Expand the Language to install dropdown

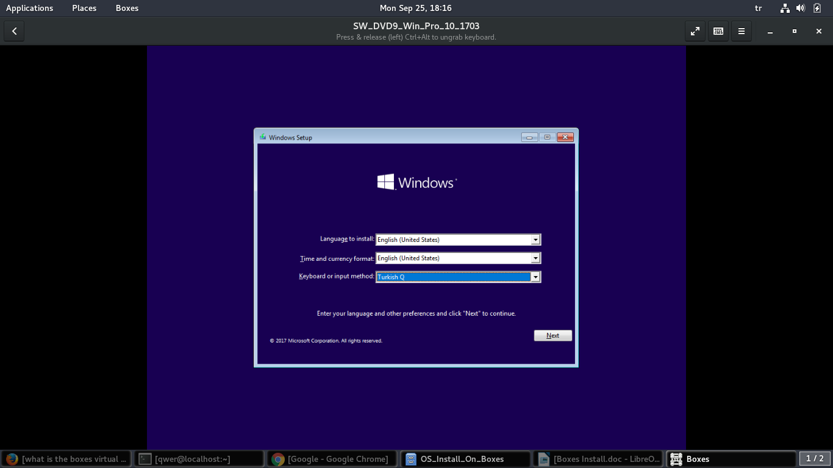coord(535,240)
